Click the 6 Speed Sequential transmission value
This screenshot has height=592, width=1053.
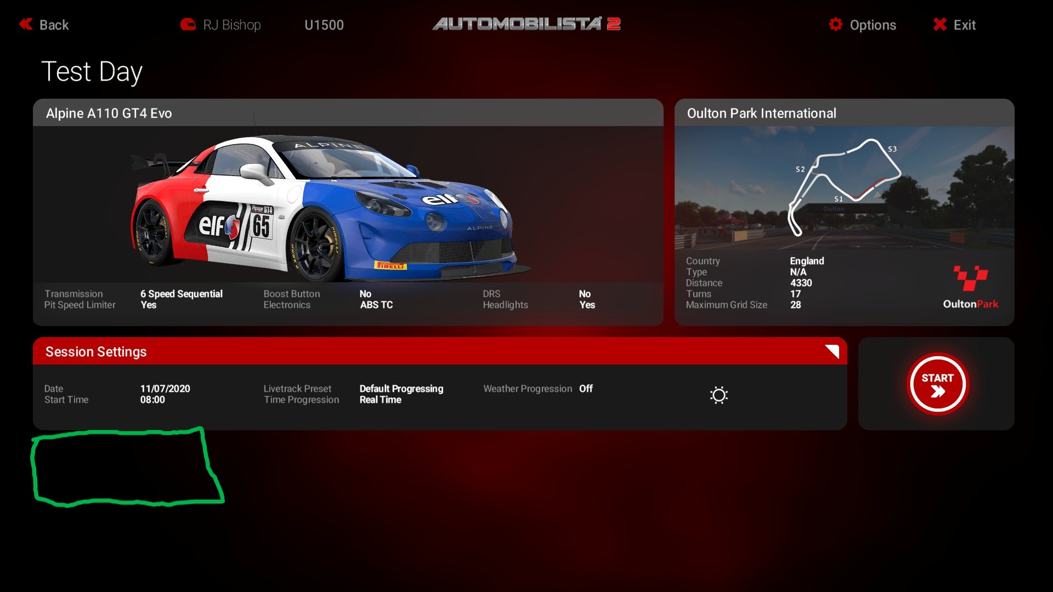click(182, 294)
